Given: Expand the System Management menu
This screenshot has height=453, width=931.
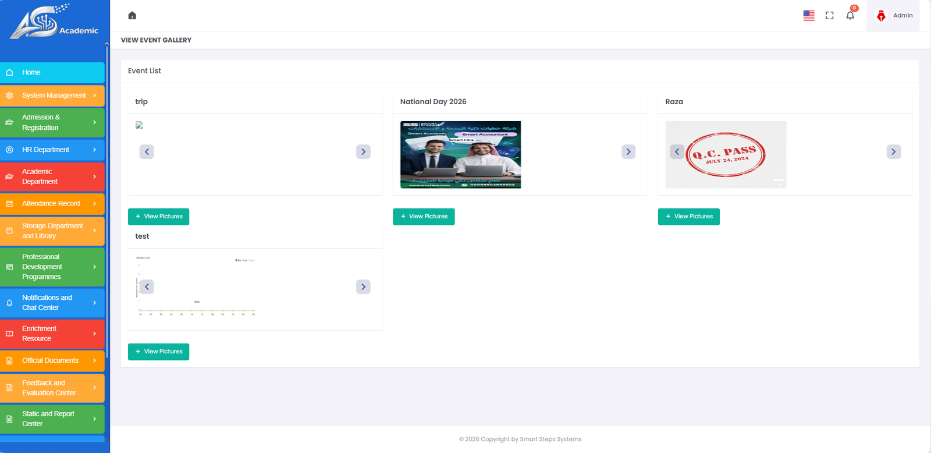Looking at the screenshot, I should pos(52,95).
